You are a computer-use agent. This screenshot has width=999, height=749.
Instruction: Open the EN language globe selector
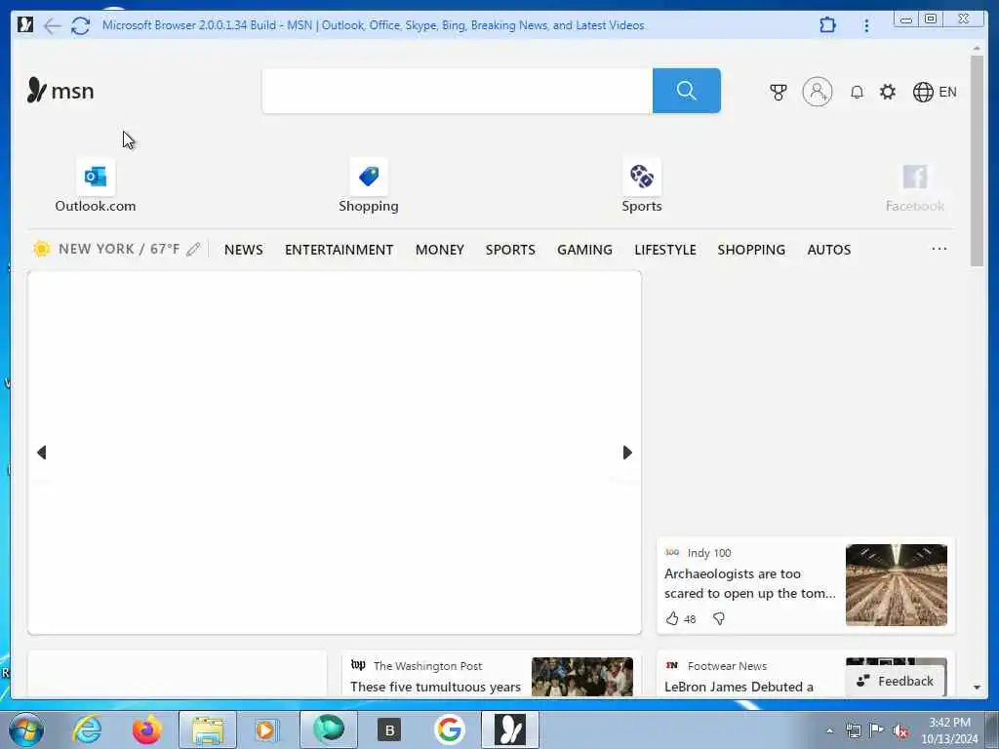click(x=934, y=92)
